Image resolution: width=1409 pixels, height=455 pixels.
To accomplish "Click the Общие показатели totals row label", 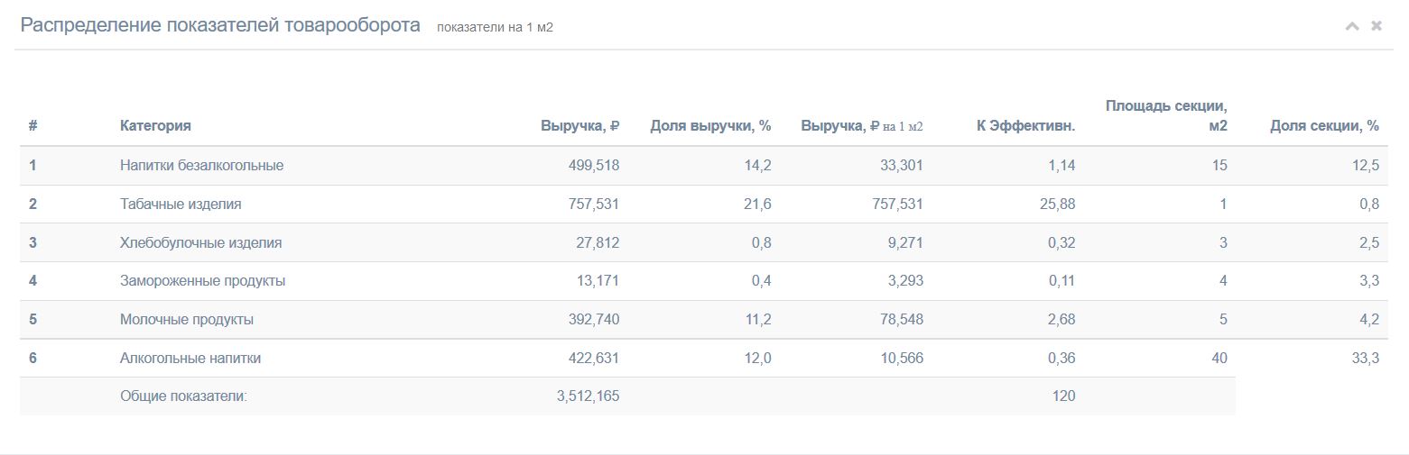I will 183,396.
